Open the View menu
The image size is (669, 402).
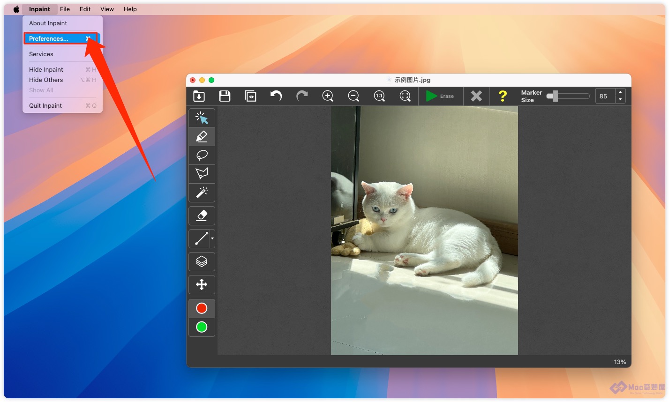[107, 9]
